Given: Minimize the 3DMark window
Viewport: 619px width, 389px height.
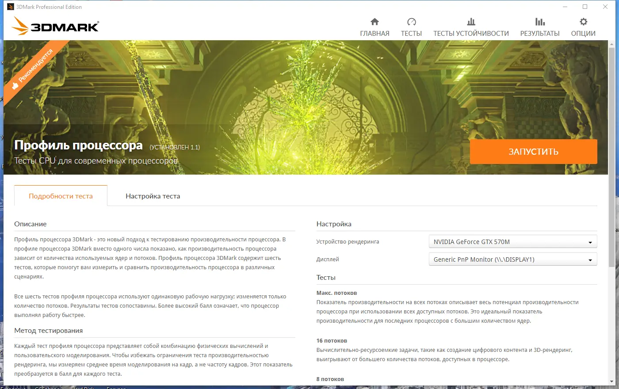Looking at the screenshot, I should tap(565, 7).
